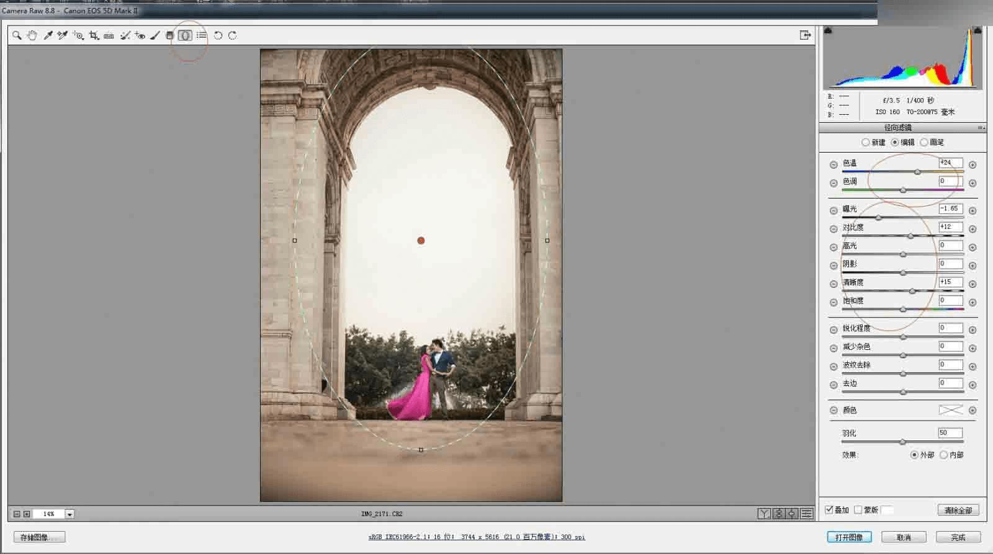The image size is (993, 554).
Task: Increase 曝光 with its plus button
Action: [x=973, y=210]
